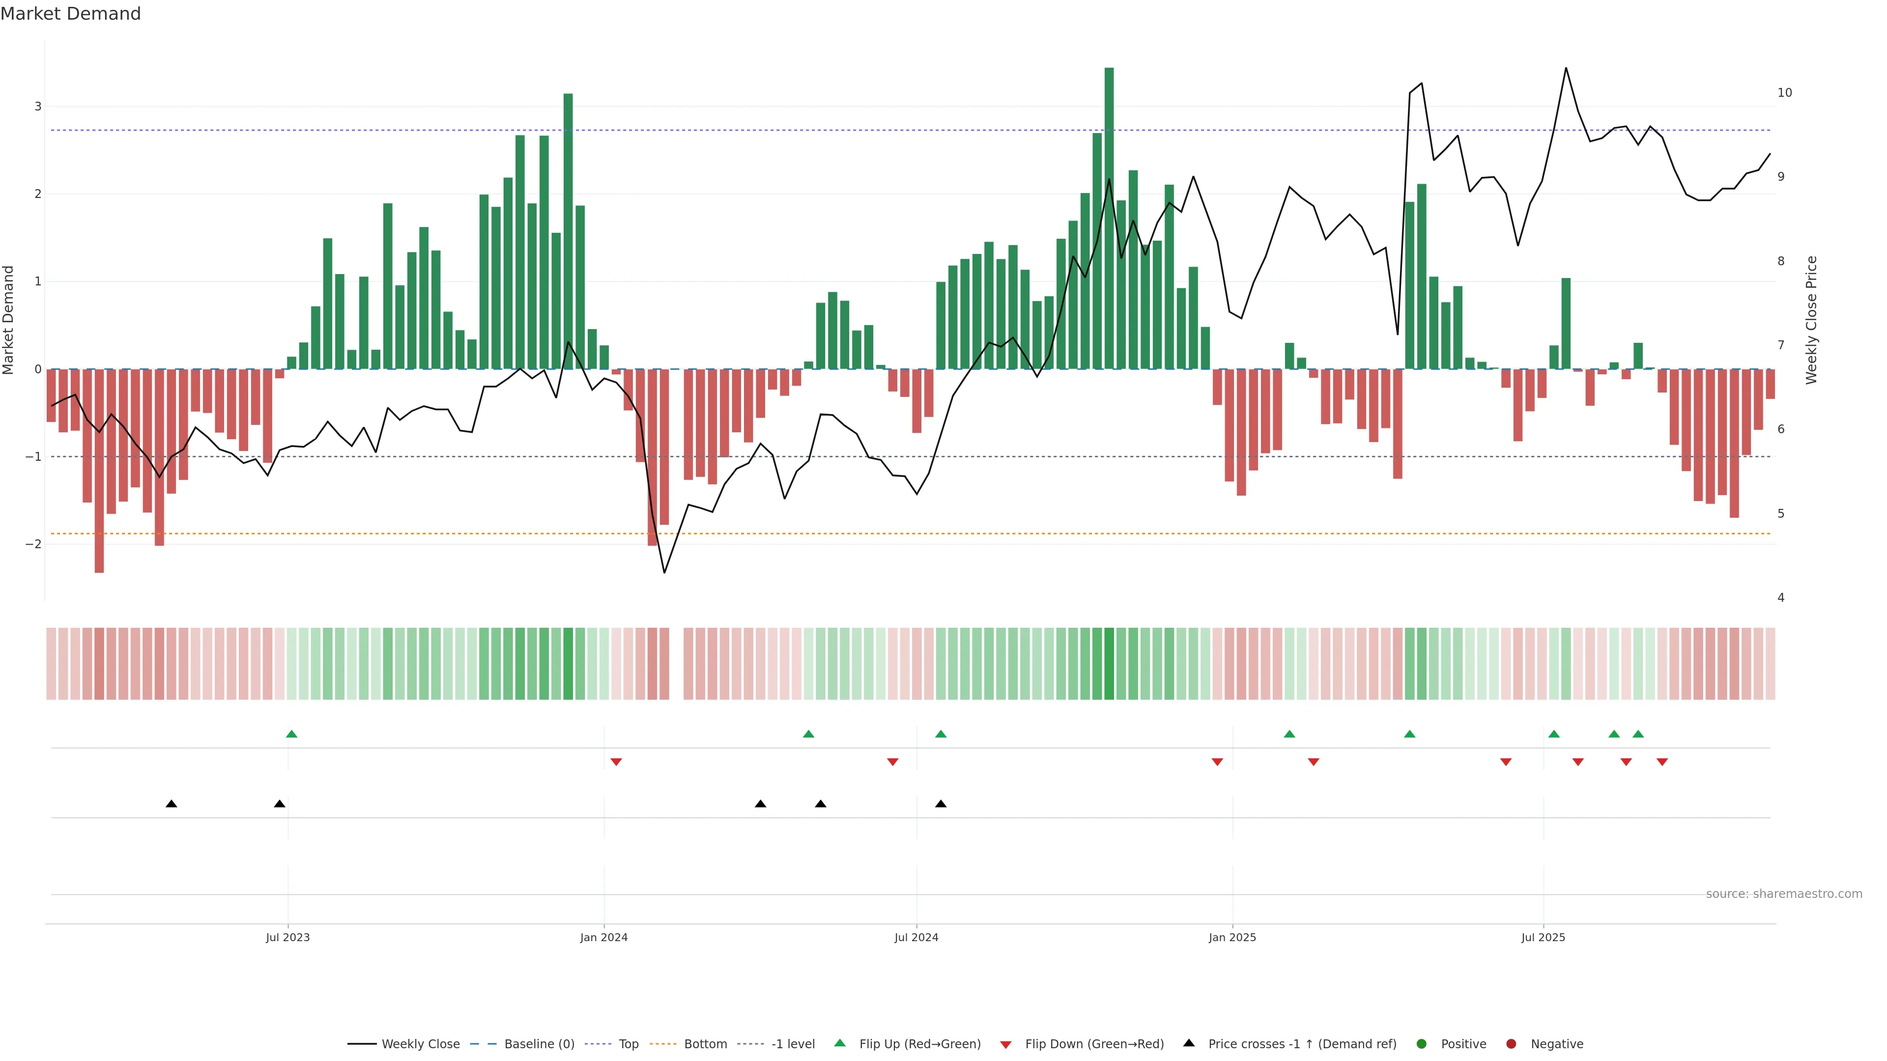The width and height of the screenshot is (1887, 1061).
Task: Click the darkest green heatmap strip cell
Action: pyautogui.click(x=1109, y=664)
